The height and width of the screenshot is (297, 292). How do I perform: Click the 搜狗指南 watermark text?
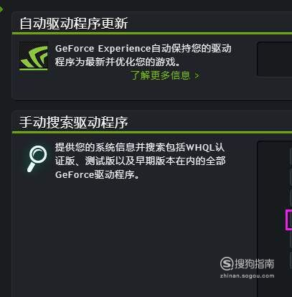(x=254, y=264)
